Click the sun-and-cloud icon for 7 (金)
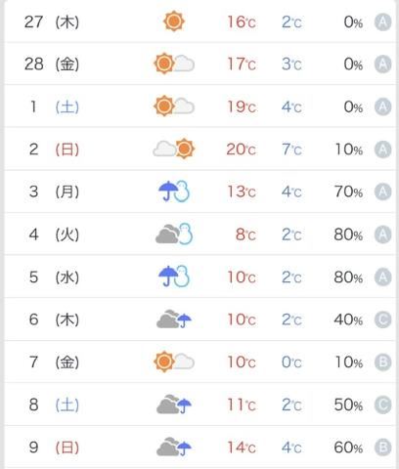 click(174, 362)
